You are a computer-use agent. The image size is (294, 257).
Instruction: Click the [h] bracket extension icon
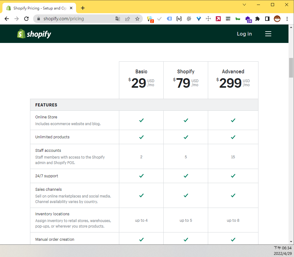pyautogui.click(x=179, y=19)
